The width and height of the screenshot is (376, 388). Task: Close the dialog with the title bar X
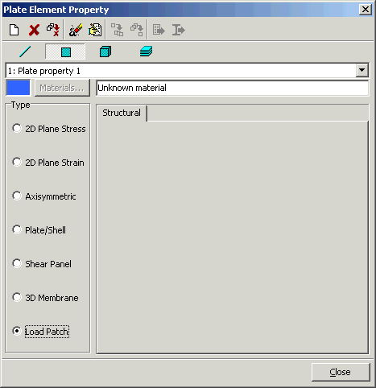(366, 10)
